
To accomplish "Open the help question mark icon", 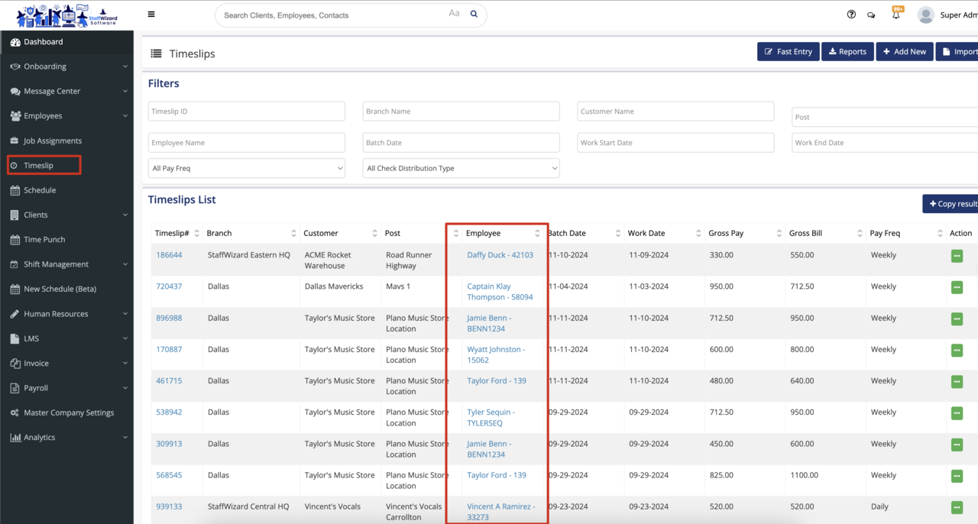I will pos(851,15).
